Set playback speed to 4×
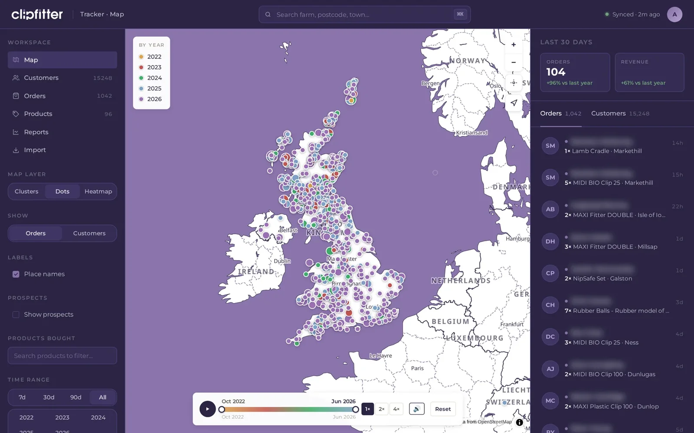 pyautogui.click(x=396, y=409)
